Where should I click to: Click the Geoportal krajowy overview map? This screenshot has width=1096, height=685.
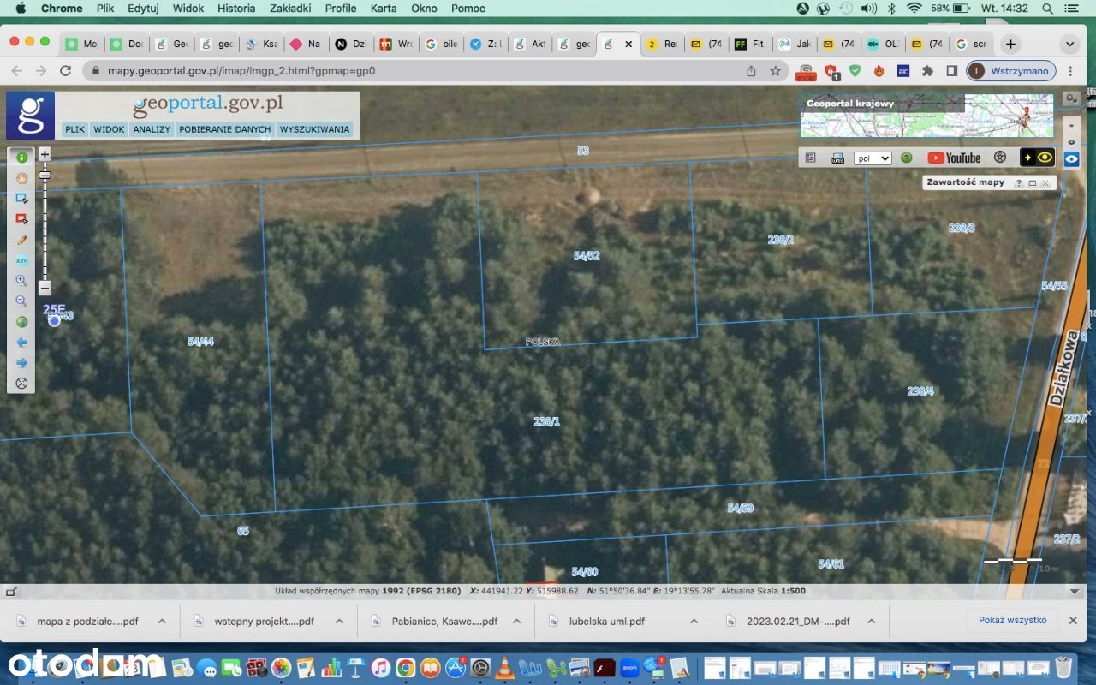(x=926, y=116)
